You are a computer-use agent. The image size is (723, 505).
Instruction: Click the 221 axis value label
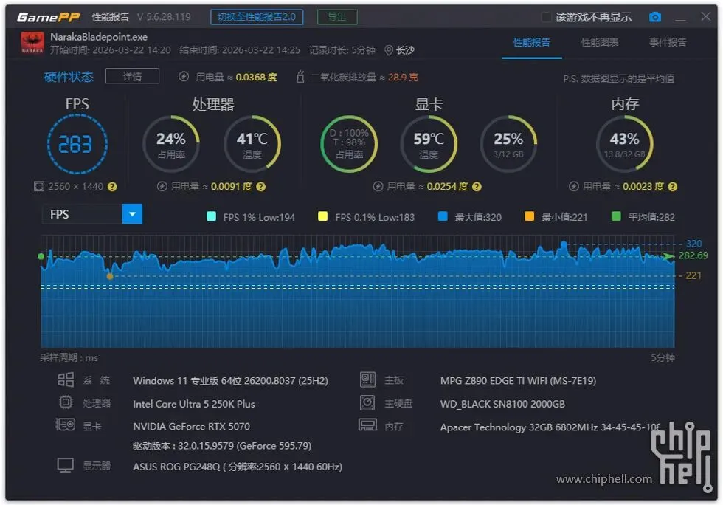point(693,275)
